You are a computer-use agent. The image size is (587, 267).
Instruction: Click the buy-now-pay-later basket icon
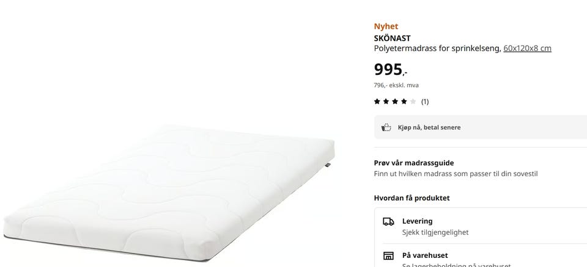[386, 127]
